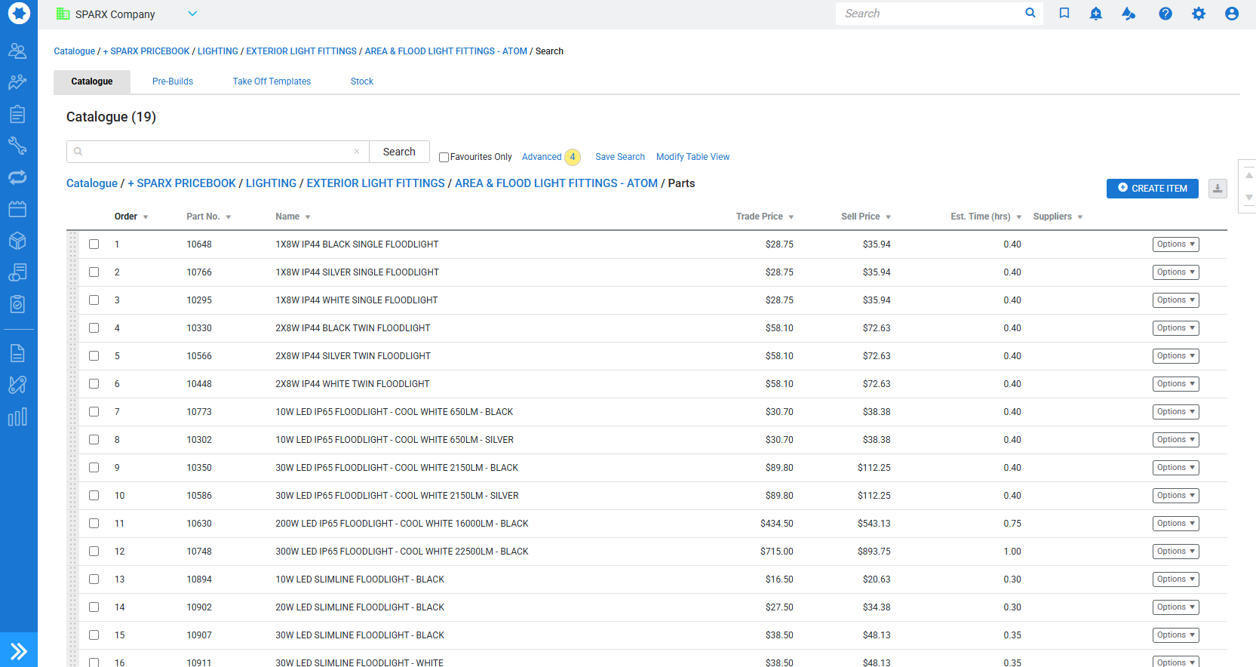Viewport: 1256px width, 667px height.
Task: Expand the SPARX Company selector dropdown
Action: (192, 14)
